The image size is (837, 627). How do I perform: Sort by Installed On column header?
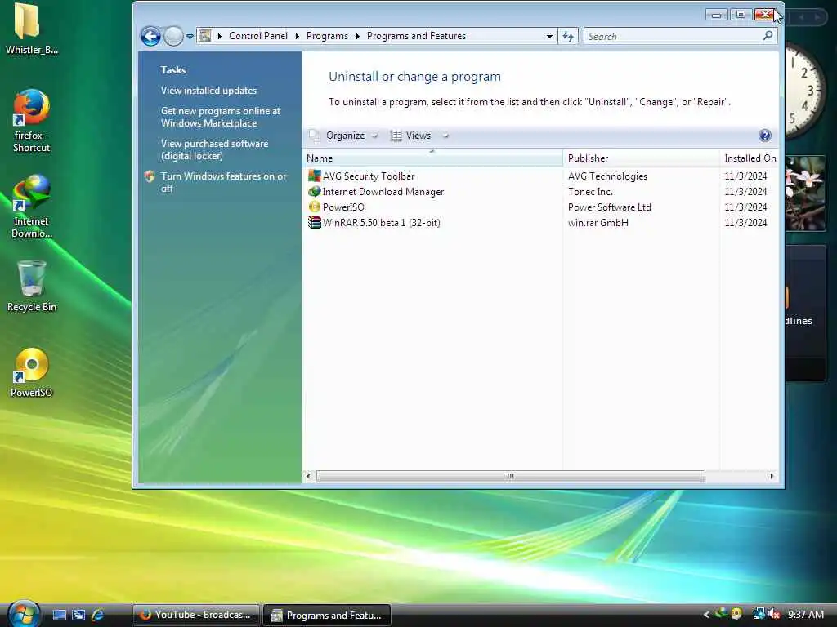750,158
